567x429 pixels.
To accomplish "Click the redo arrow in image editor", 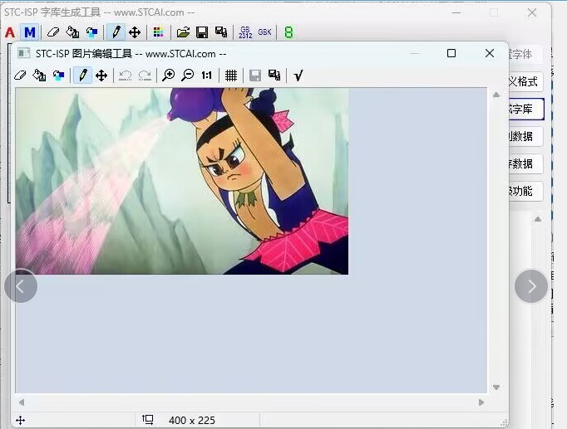I will [x=145, y=76].
